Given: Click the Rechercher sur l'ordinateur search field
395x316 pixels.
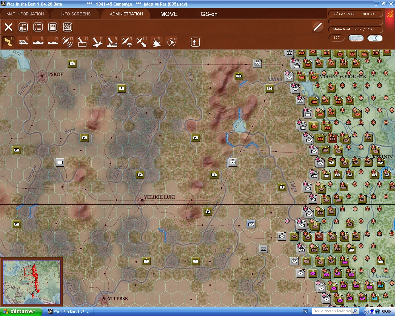Looking at the screenshot, I should coord(332,311).
